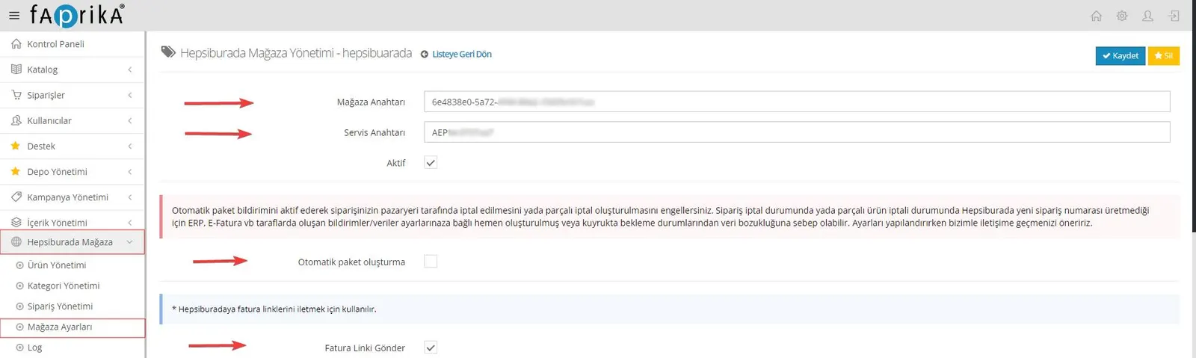Click the Fatura Linki Gönder label

(x=365, y=348)
